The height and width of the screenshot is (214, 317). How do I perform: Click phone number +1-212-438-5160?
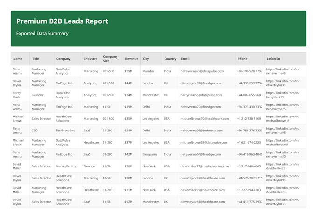249,119
